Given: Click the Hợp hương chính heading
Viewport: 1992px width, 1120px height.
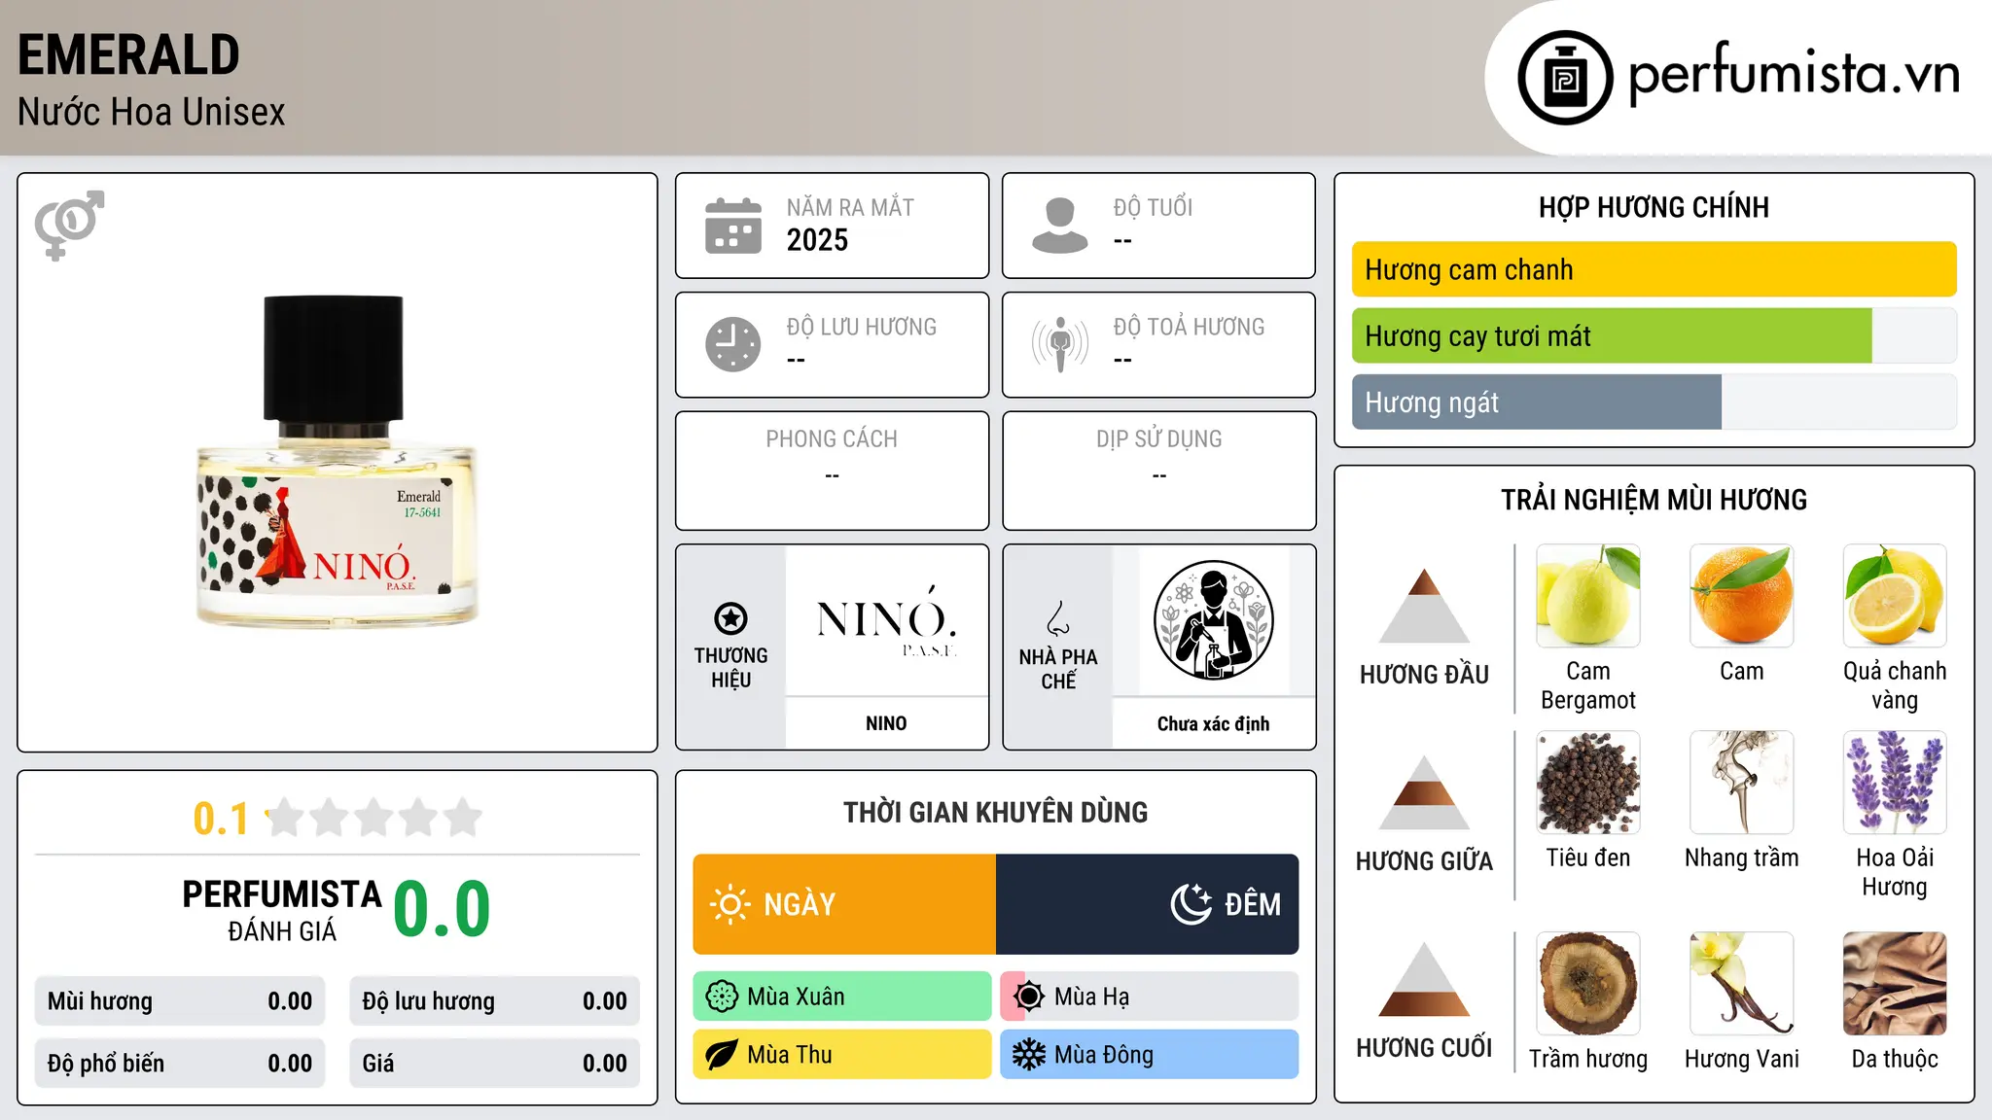Looking at the screenshot, I should point(1654,207).
